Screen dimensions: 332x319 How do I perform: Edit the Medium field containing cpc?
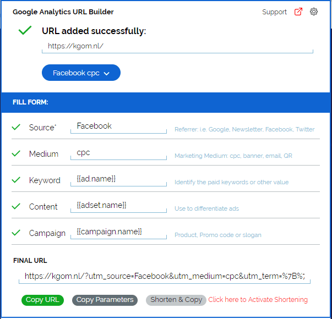[118, 153]
